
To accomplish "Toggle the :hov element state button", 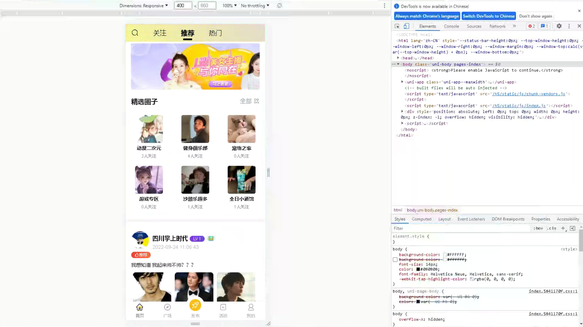I will 538,228.
